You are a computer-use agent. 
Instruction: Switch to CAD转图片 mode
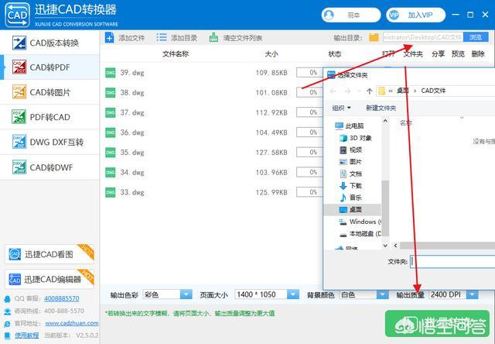(x=49, y=92)
